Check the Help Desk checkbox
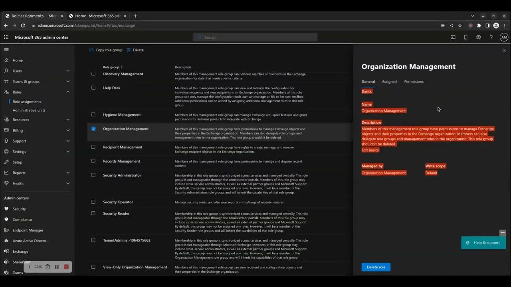 tap(93, 88)
